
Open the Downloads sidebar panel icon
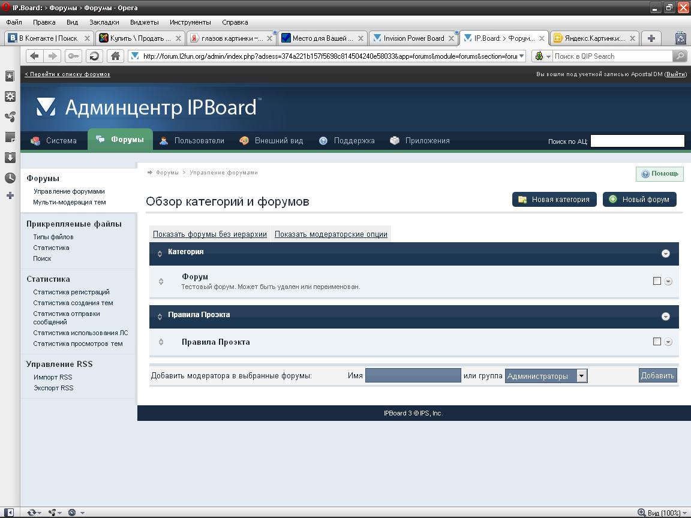click(x=10, y=158)
